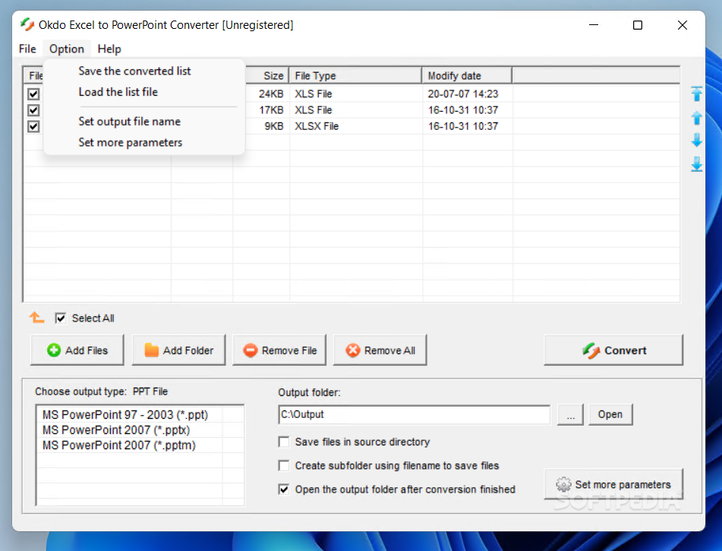Toggle checkbox for the 9KB XLSX file row
The height and width of the screenshot is (551, 722).
coord(33,126)
